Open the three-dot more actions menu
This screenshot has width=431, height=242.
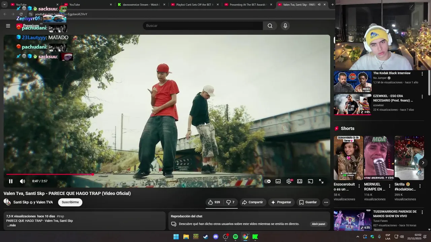point(326,202)
